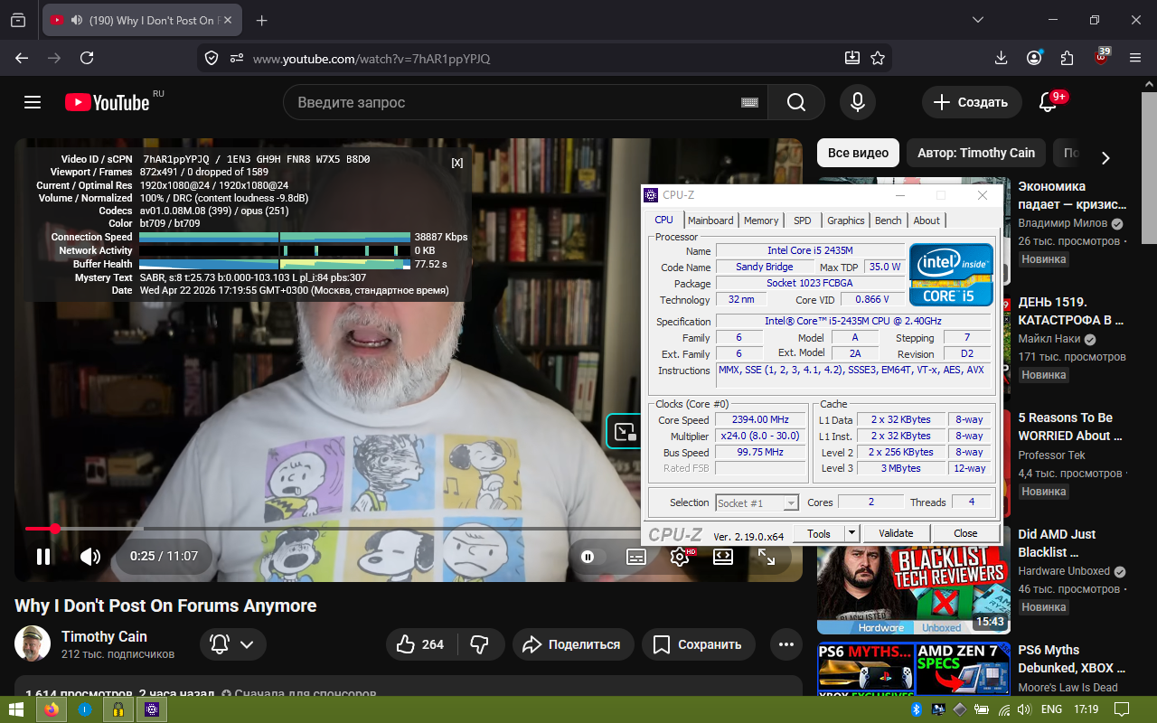Save the video with Сохранить

click(698, 644)
